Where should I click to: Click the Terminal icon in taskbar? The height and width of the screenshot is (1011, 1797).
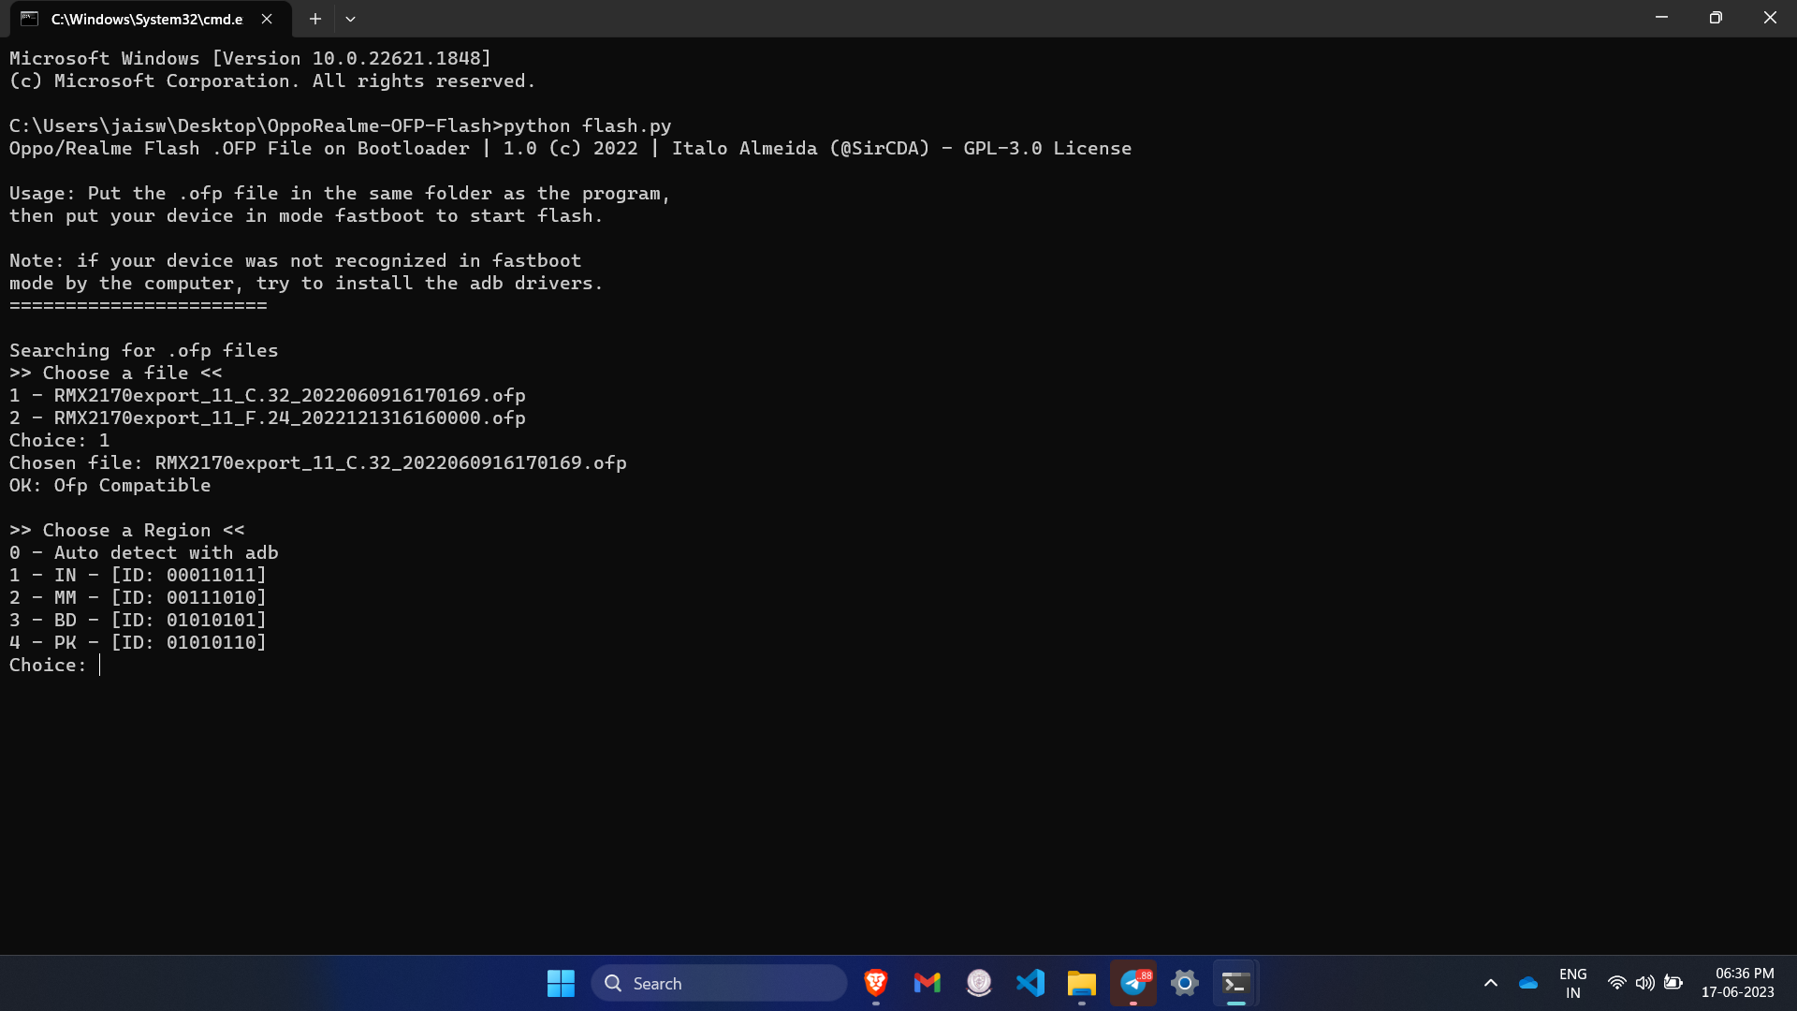pyautogui.click(x=1235, y=983)
